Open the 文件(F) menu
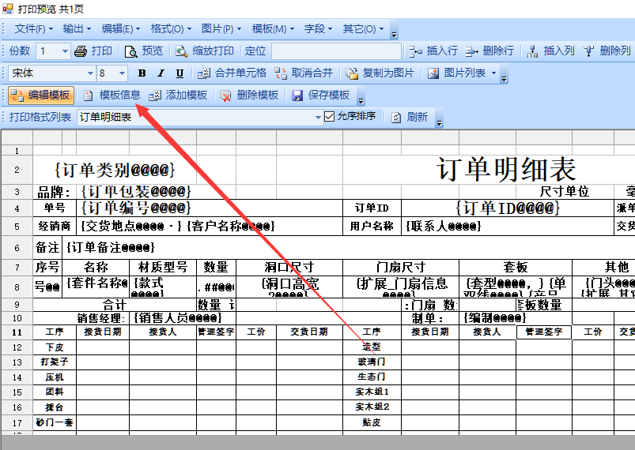Viewport: 635px width, 450px height. (x=34, y=28)
